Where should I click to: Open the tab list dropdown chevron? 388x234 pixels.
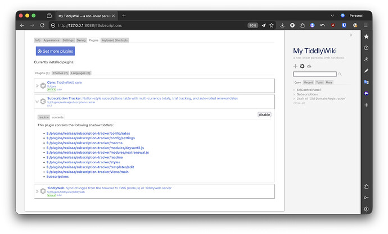coord(332,16)
